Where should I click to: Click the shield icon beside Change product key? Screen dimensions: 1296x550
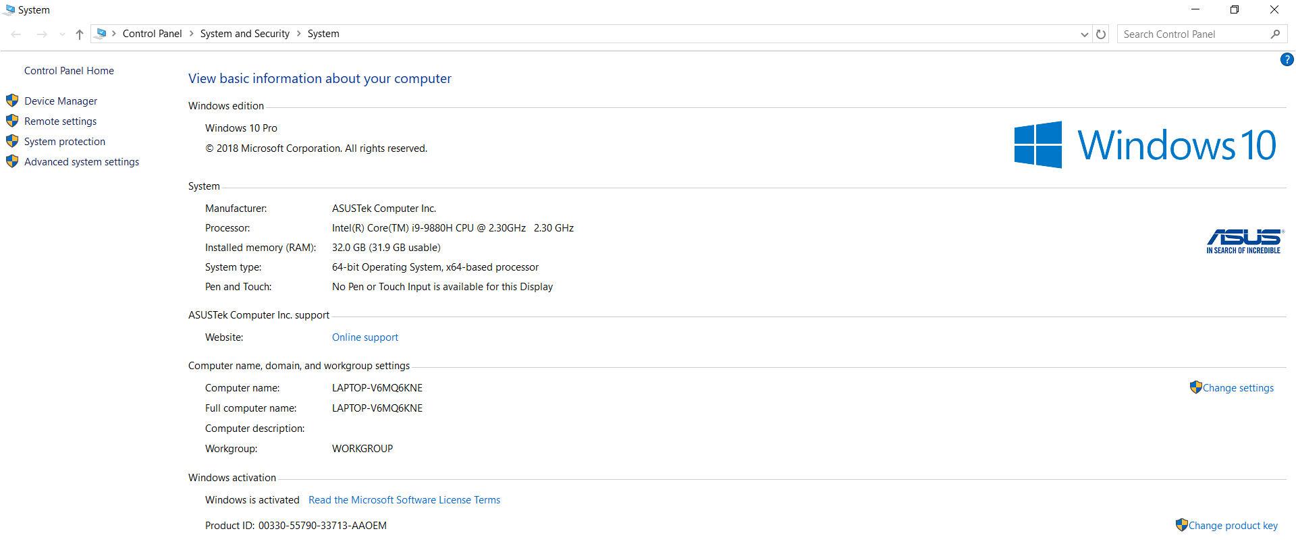pos(1181,525)
